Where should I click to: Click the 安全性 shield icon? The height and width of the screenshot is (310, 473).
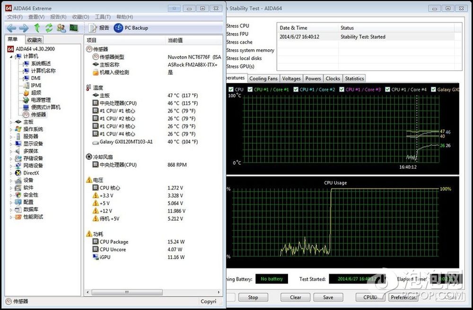[18, 195]
